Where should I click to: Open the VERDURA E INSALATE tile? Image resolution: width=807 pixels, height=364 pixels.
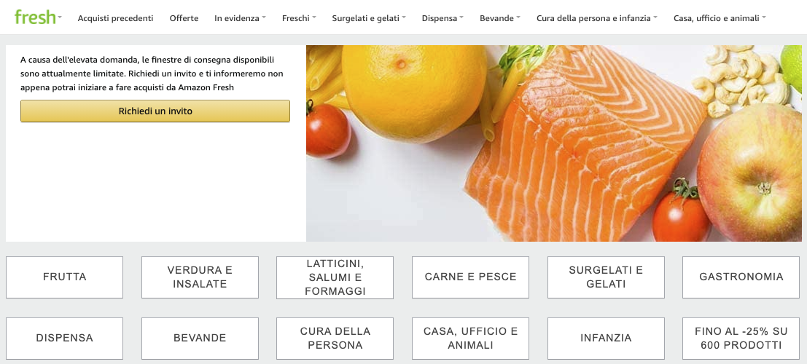(x=200, y=277)
